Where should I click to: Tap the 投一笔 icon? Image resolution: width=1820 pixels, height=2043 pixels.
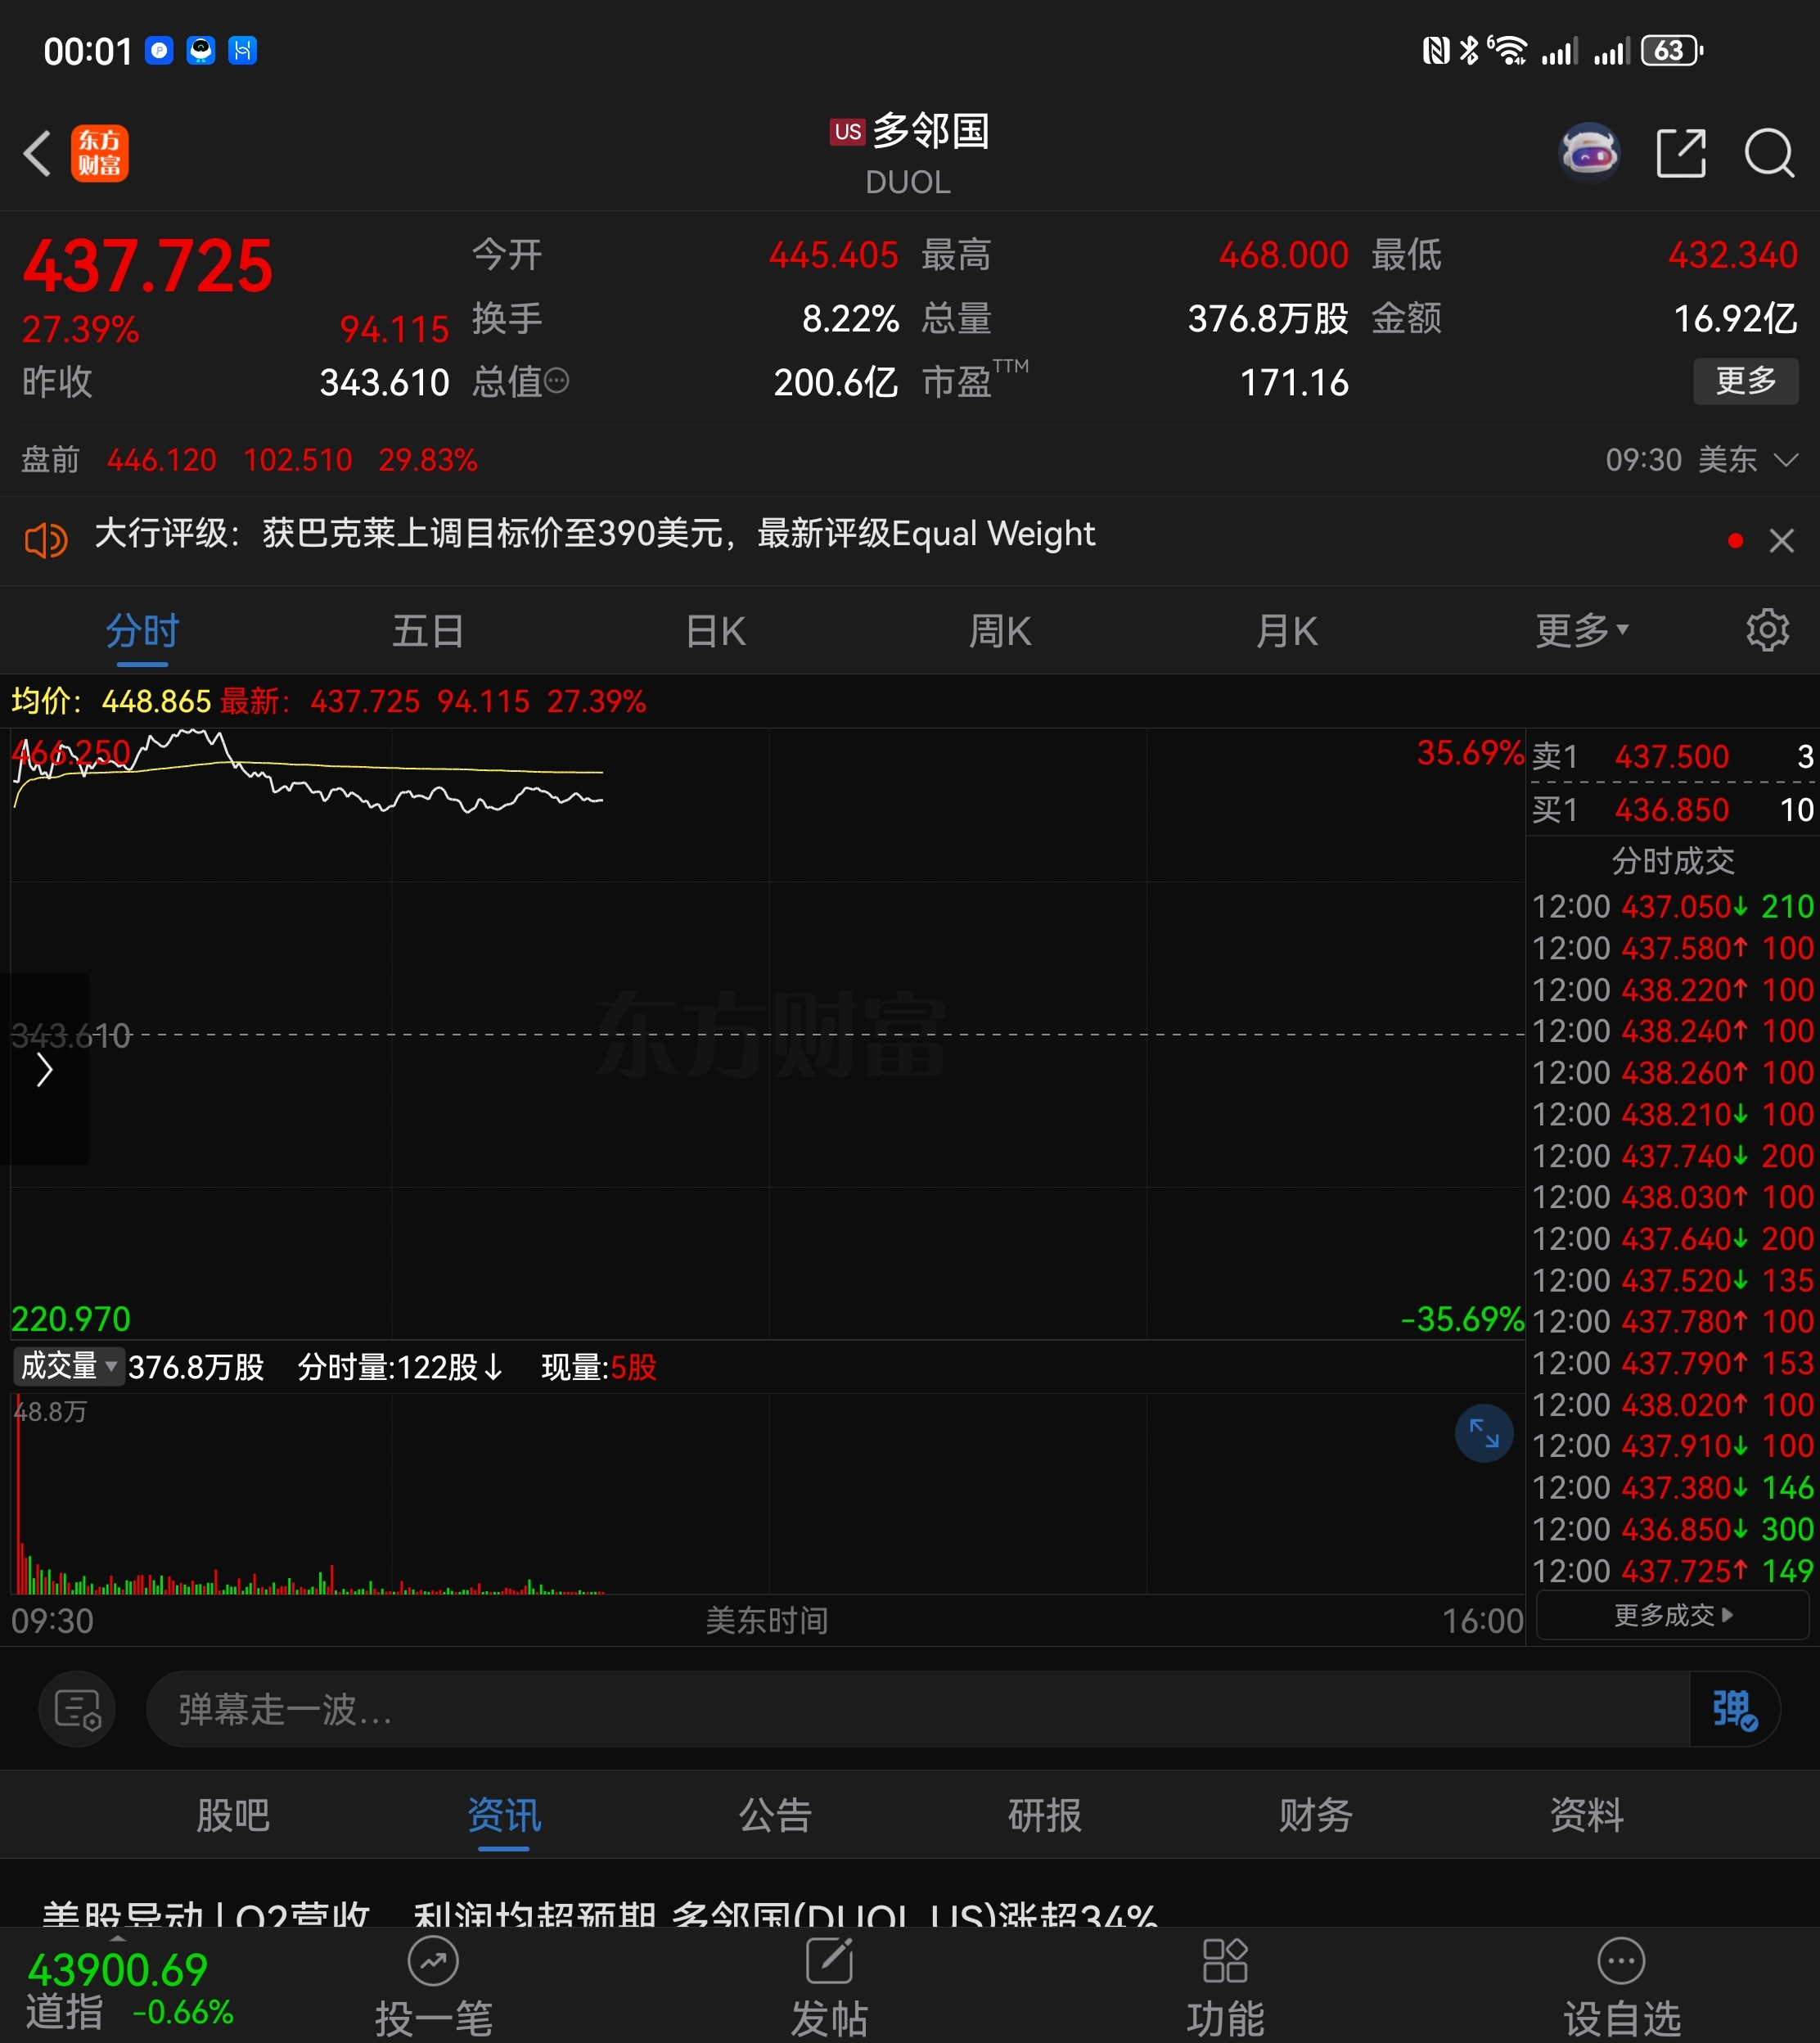tap(433, 1987)
